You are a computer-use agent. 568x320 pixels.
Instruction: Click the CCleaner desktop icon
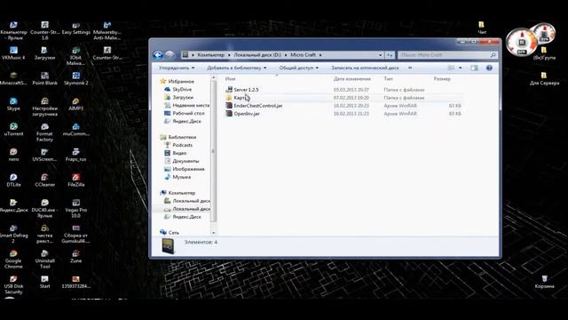tap(44, 180)
